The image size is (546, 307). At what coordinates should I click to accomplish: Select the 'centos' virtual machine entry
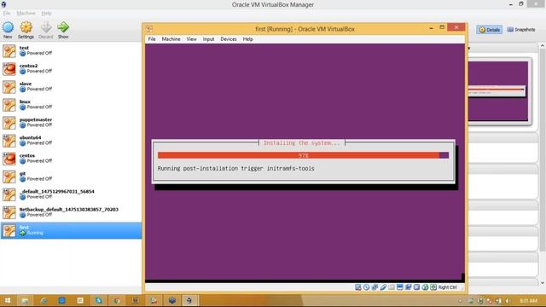coord(71,159)
